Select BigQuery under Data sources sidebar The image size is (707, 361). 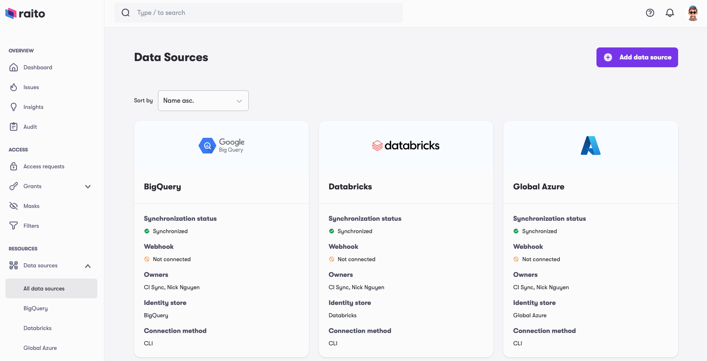35,308
